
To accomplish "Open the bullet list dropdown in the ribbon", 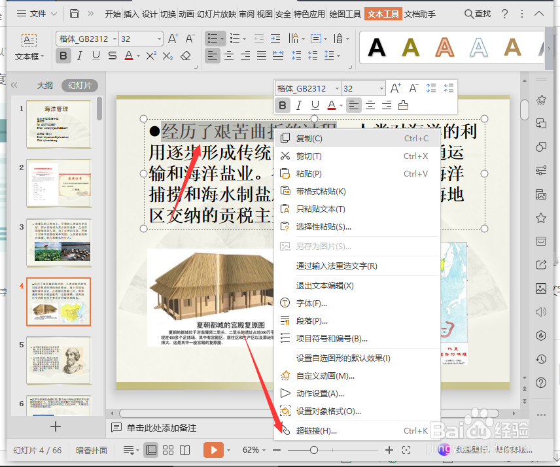I will click(222, 39).
